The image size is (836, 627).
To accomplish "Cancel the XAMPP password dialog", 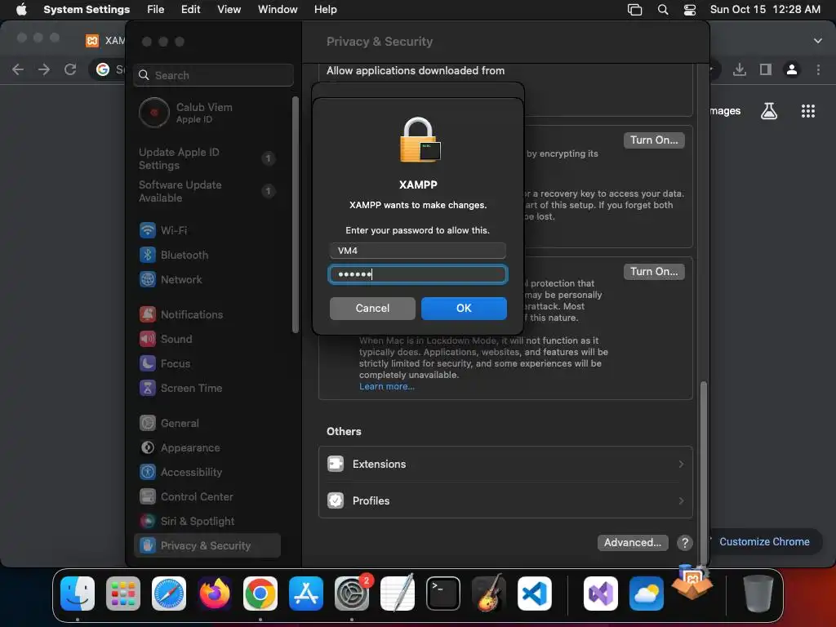I will (372, 308).
